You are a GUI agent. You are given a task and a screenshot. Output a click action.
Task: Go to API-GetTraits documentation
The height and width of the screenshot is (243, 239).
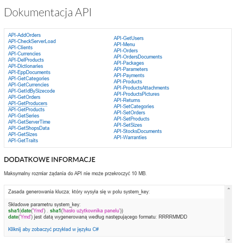(x=23, y=141)
